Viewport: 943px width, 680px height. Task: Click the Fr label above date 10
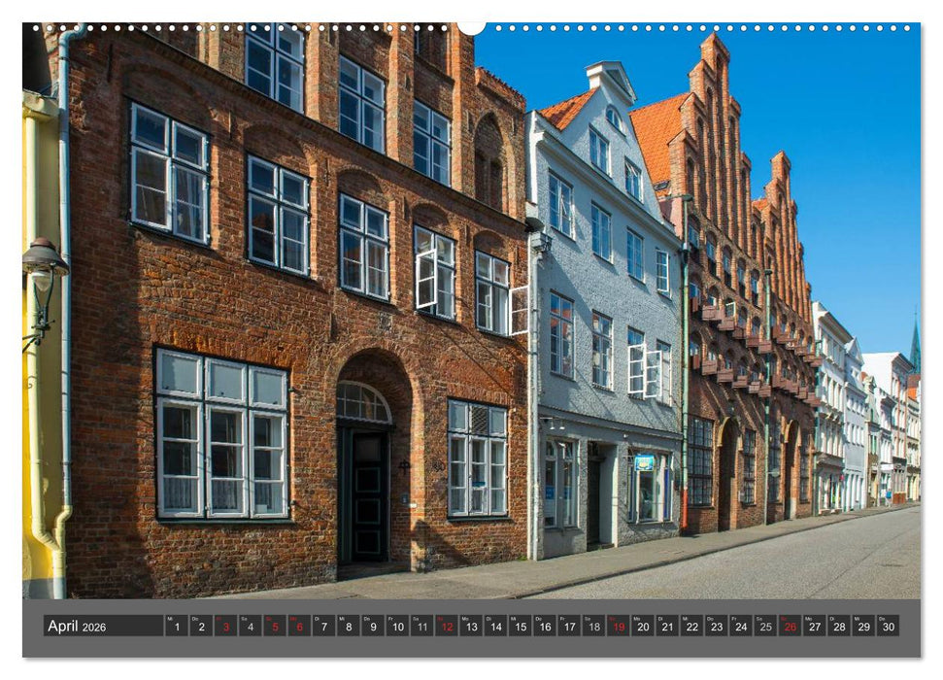[x=389, y=621]
